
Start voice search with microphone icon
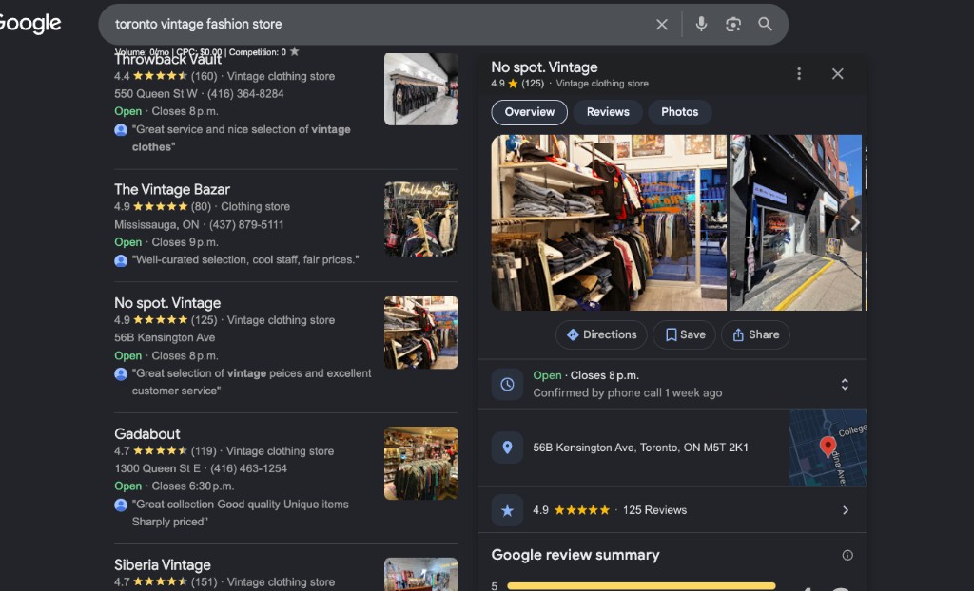[701, 24]
